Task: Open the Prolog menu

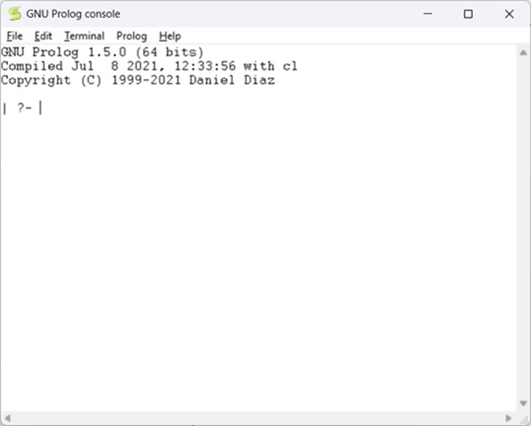Action: click(x=132, y=37)
